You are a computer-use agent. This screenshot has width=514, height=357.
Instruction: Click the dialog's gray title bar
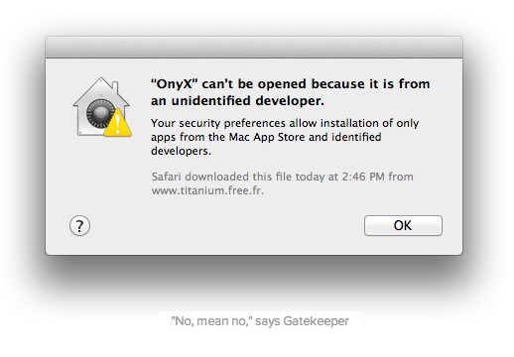coord(254,48)
